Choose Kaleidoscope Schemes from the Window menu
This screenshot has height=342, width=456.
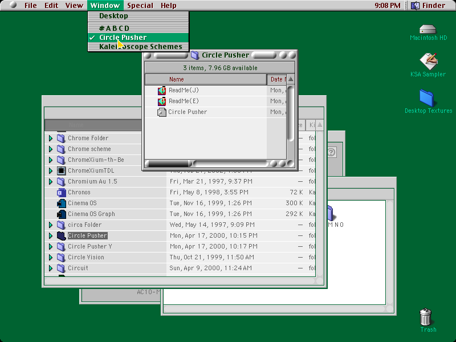[x=139, y=47]
